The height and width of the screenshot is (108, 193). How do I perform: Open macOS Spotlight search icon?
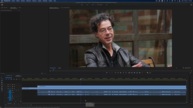point(177,1)
